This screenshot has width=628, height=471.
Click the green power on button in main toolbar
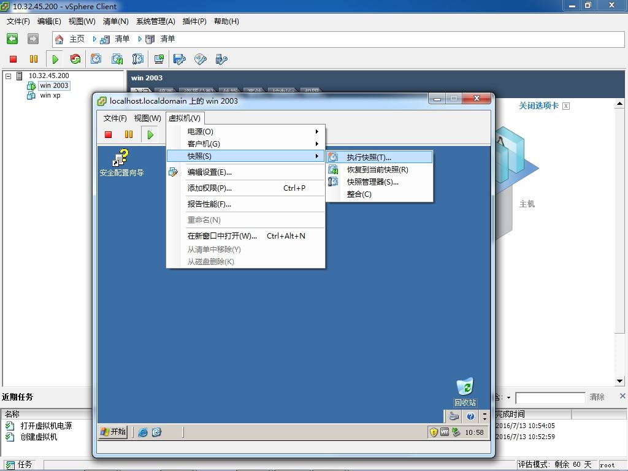coord(55,59)
